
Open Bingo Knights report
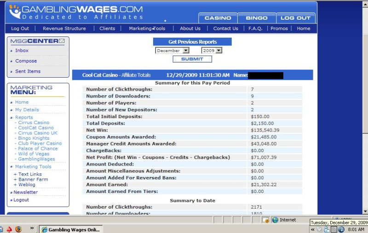click(34, 138)
